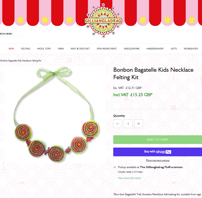This screenshot has height=198, width=202.
Task: View store information link
Action: point(130,178)
